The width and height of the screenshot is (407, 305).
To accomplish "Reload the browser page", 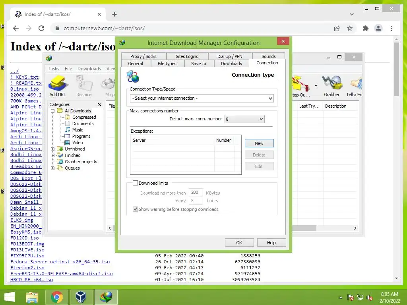I will 41,28.
